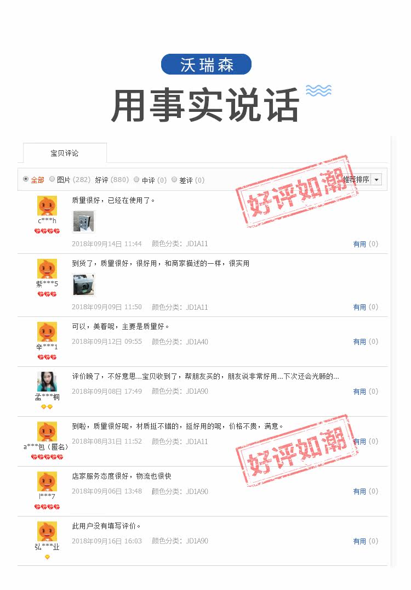Image resolution: width=411 pixels, height=590 pixels.
Task: Open review photo thumbnail from 紫***5
Action: point(83,285)
